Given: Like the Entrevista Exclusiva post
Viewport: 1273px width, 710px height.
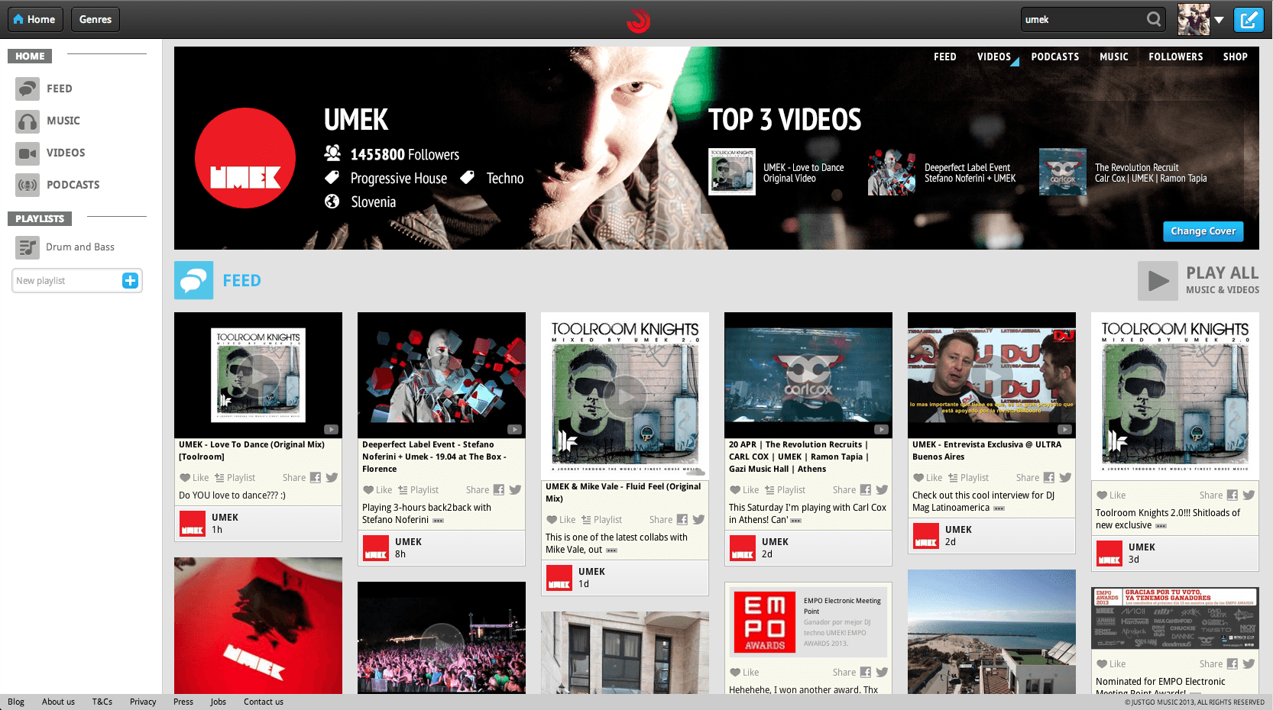Looking at the screenshot, I should [x=928, y=478].
